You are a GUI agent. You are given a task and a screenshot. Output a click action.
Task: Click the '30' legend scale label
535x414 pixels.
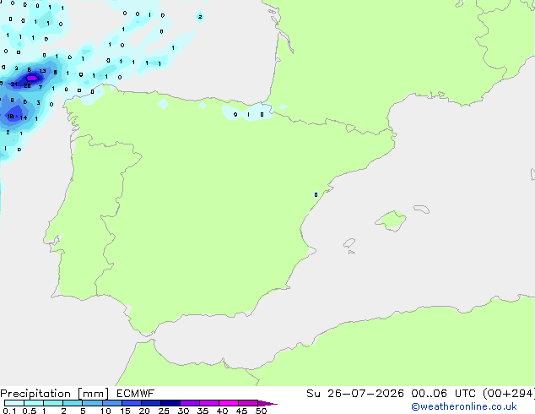pos(183,411)
